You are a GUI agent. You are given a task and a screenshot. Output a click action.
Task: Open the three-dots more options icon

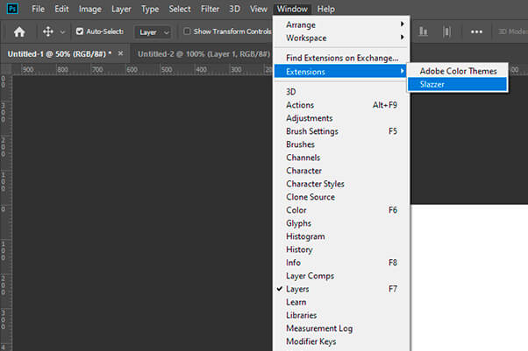476,32
